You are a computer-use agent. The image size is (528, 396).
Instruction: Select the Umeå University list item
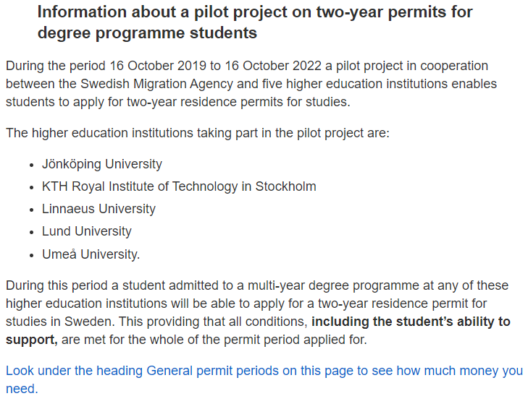(91, 254)
